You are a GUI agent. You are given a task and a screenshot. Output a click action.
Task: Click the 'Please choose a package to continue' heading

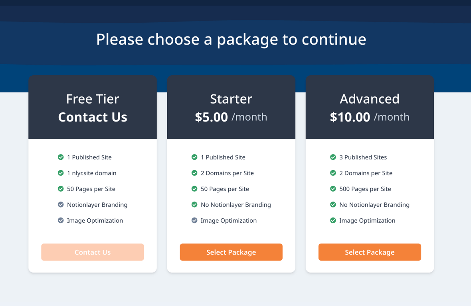point(231,39)
